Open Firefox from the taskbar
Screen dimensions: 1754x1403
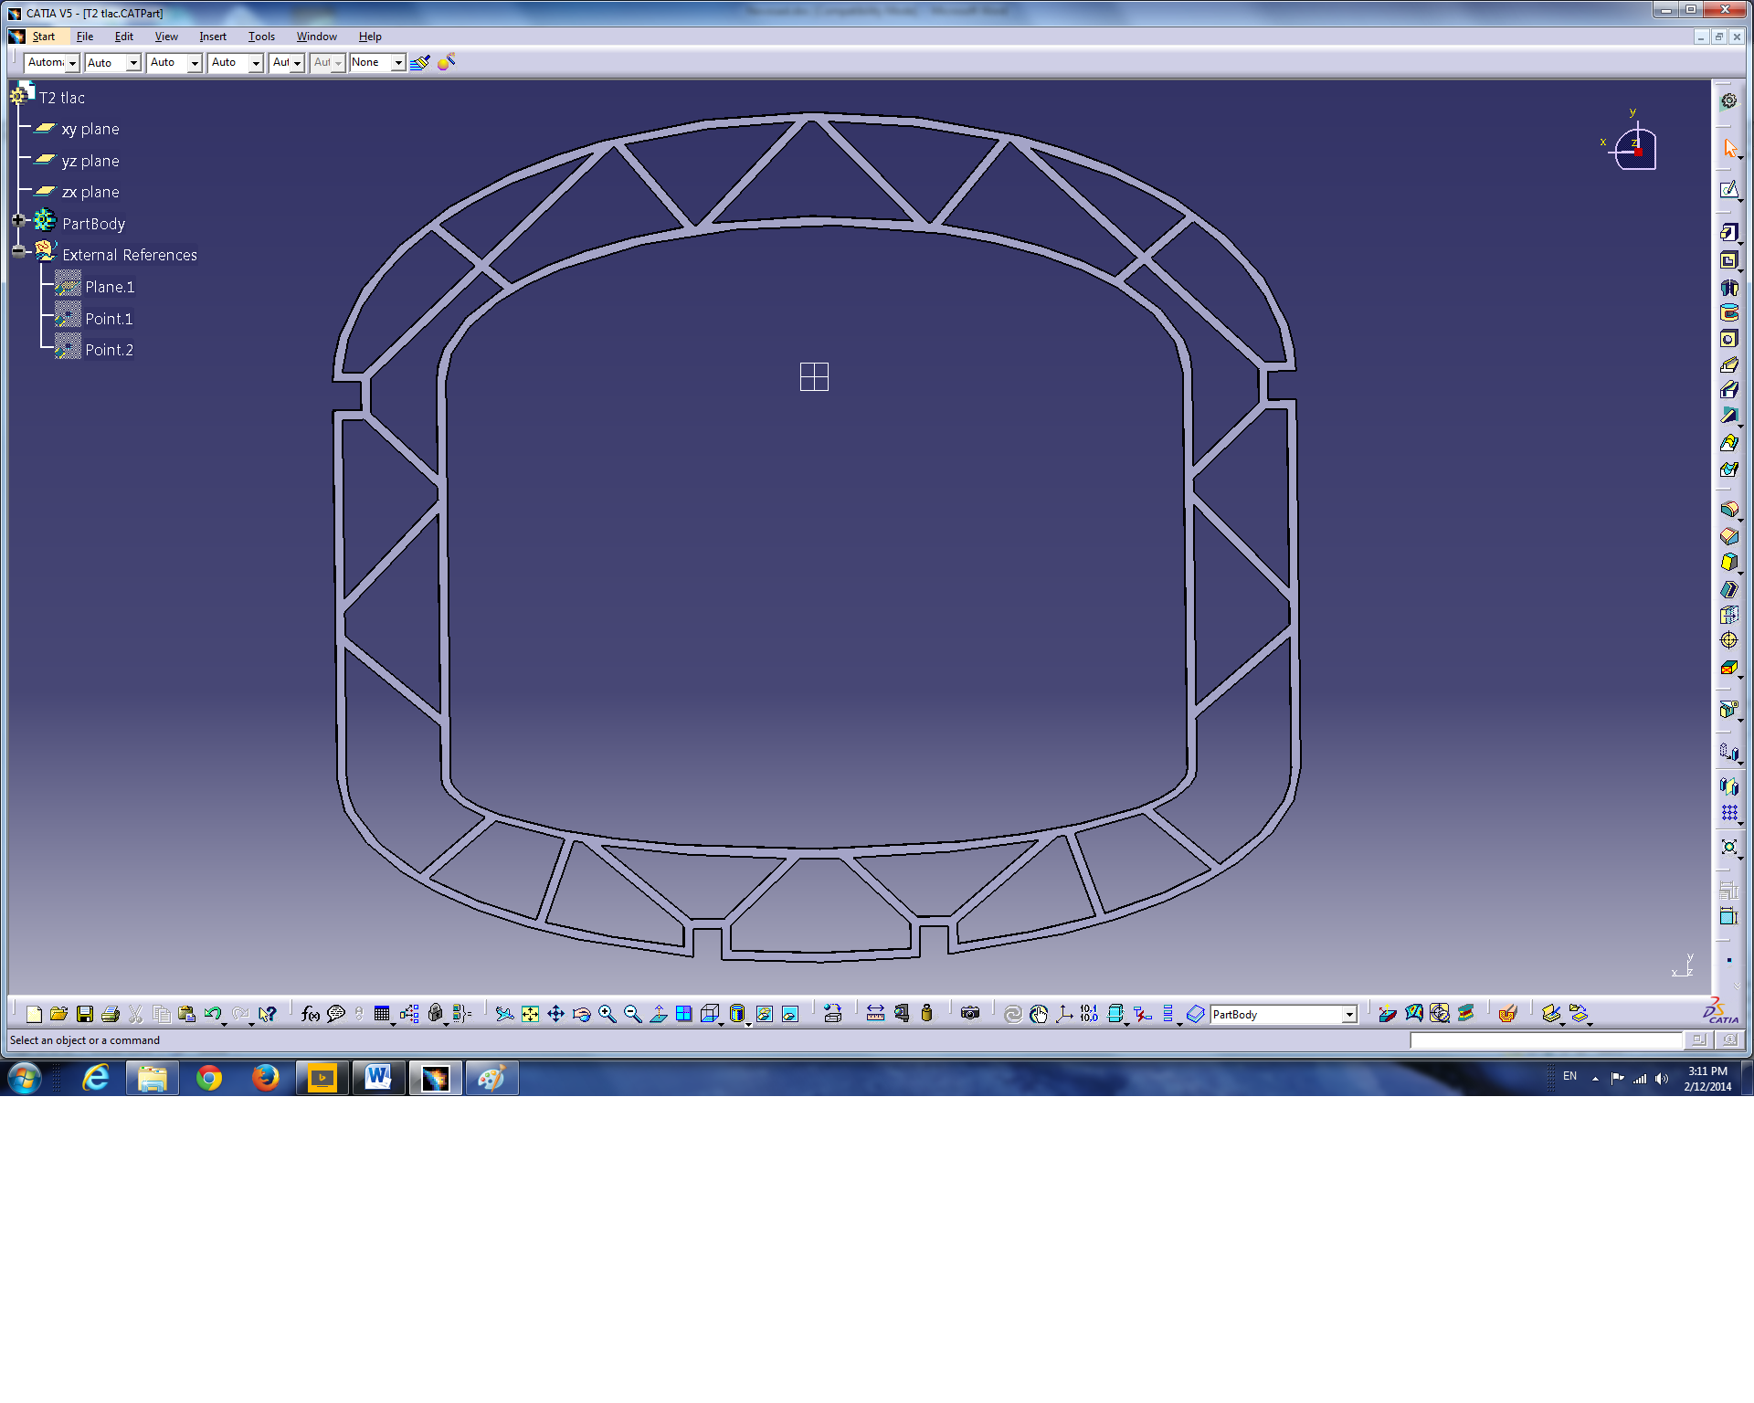pos(266,1079)
